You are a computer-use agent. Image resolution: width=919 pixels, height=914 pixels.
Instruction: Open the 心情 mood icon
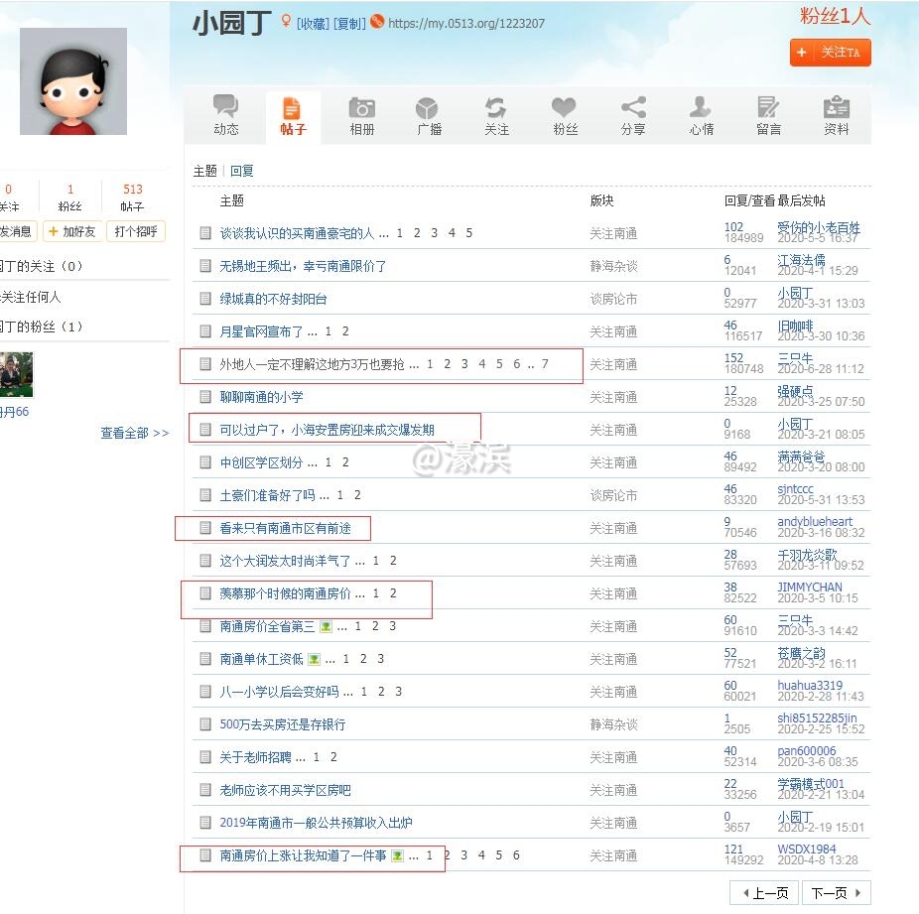click(x=701, y=114)
